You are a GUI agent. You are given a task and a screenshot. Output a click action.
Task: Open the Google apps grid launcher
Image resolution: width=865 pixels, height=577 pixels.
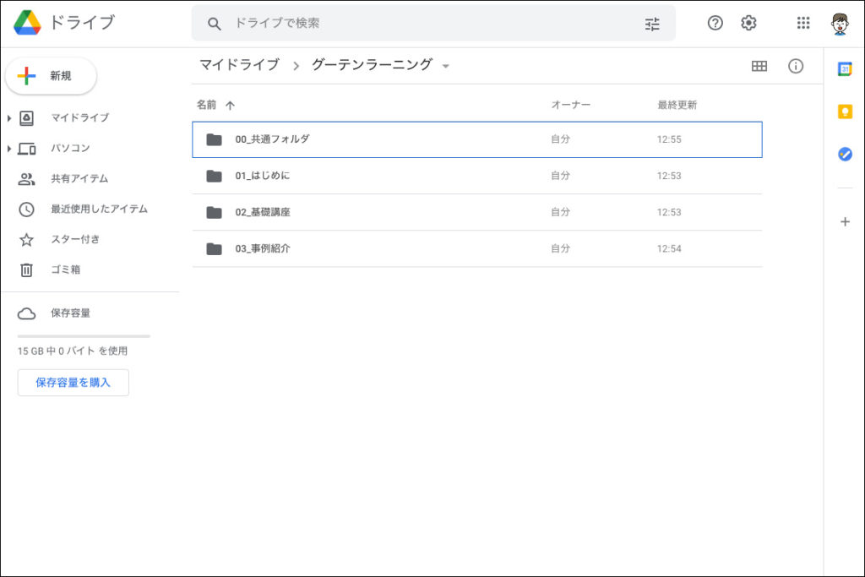[x=803, y=24]
